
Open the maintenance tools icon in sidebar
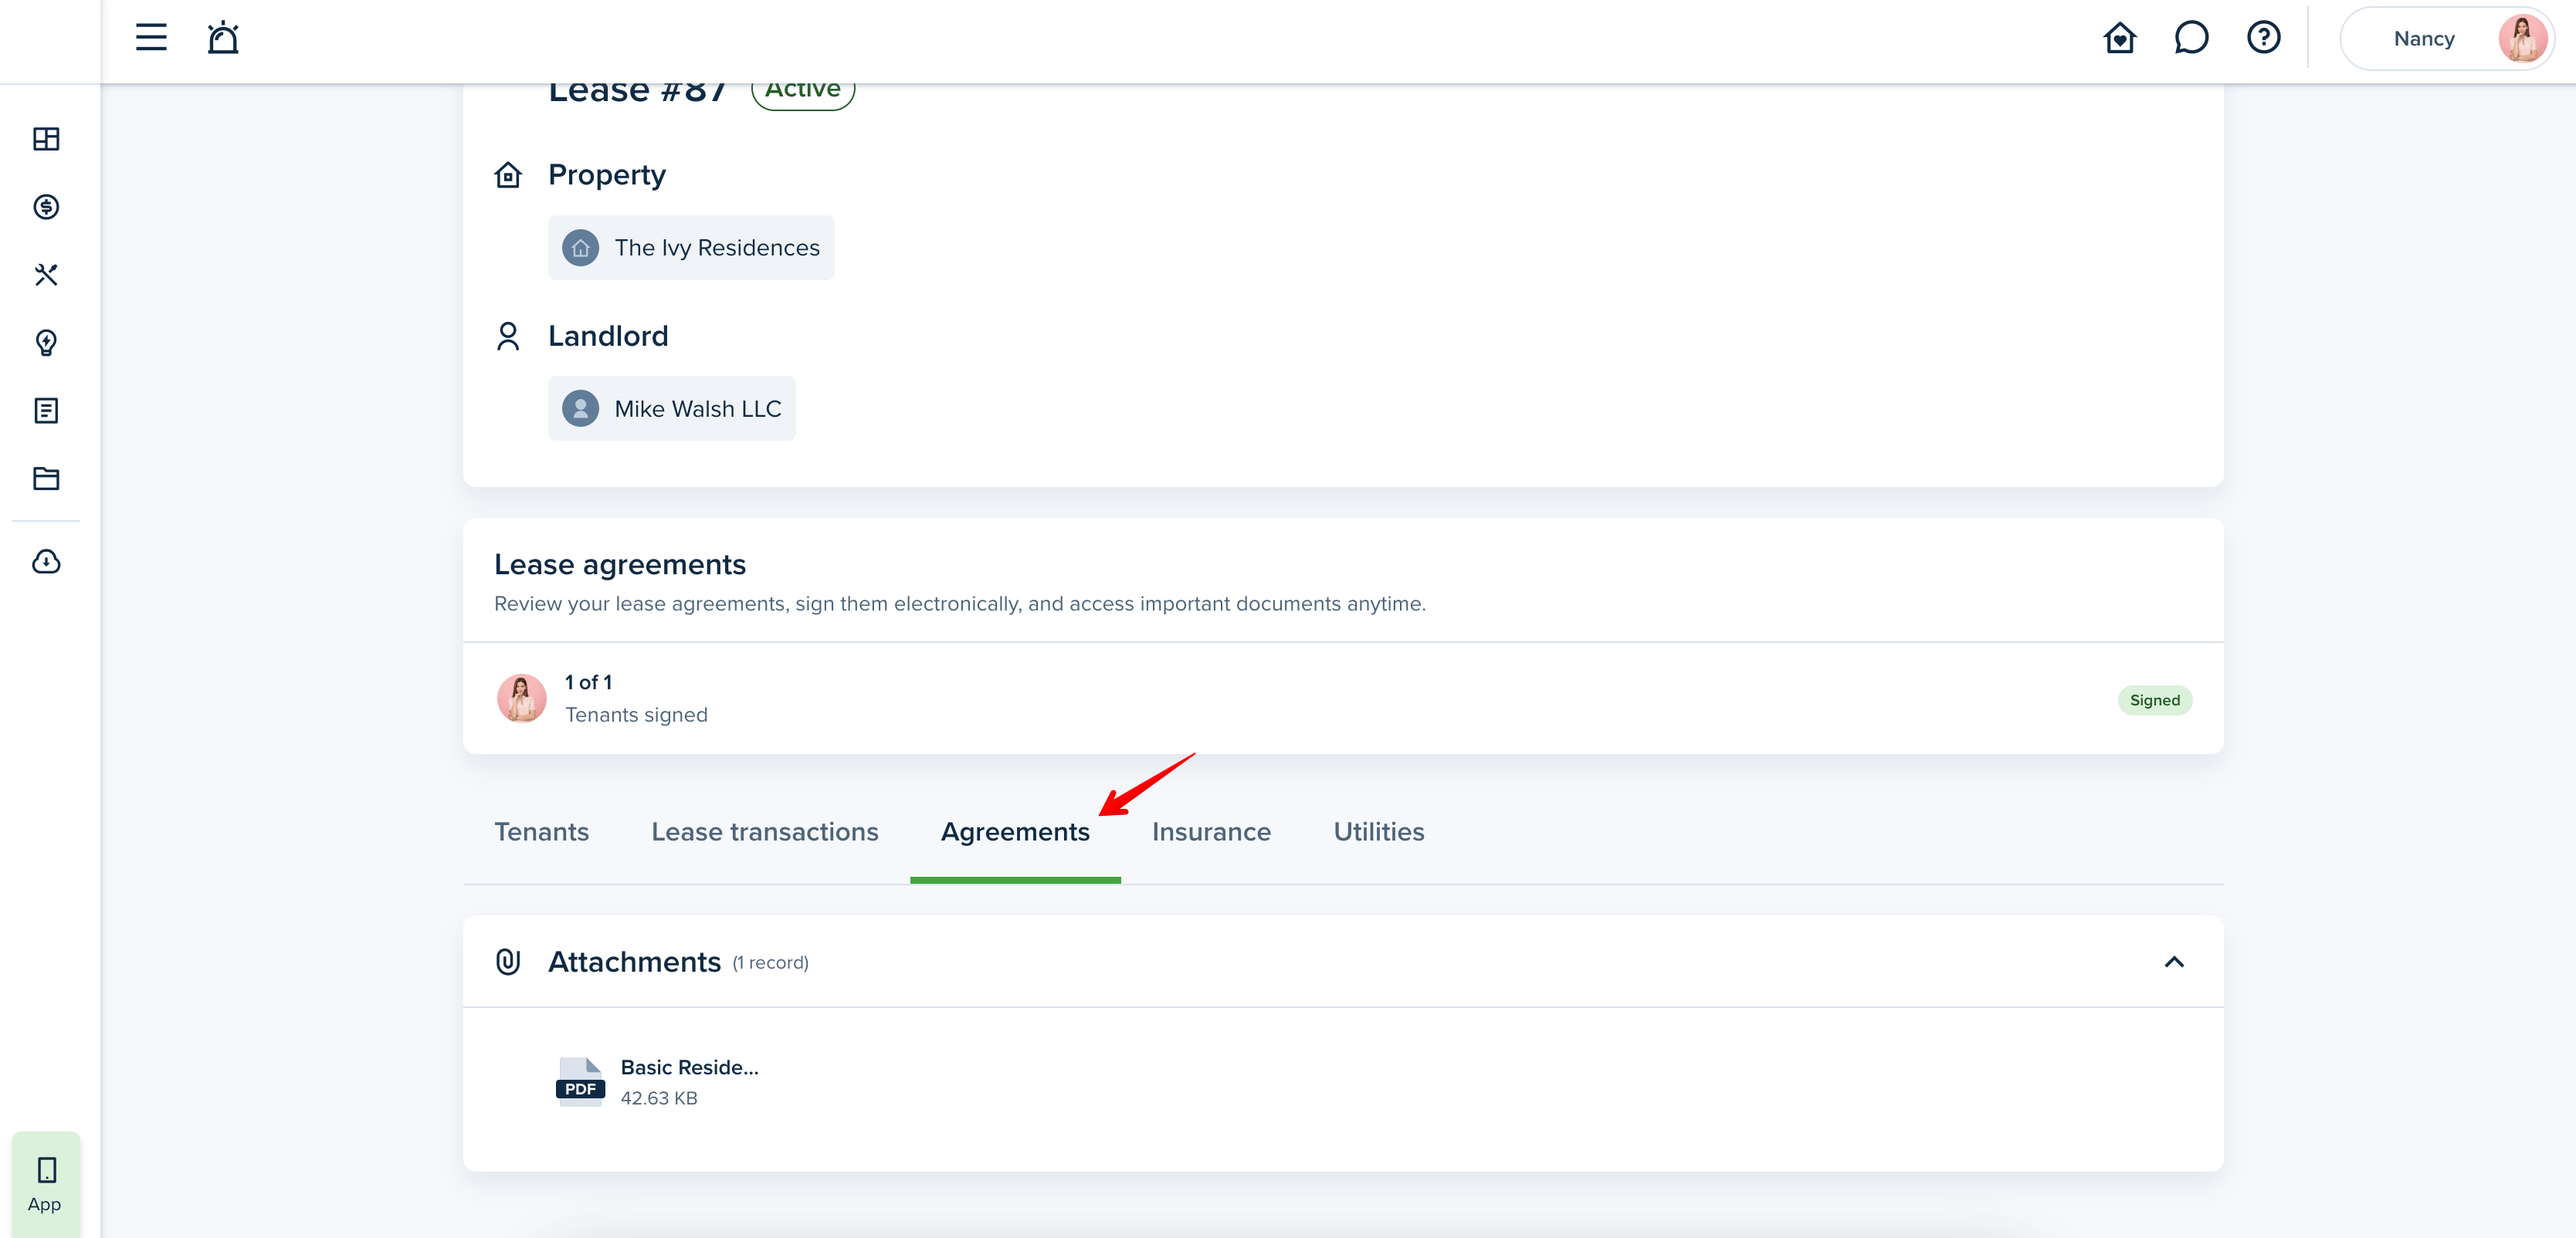click(x=46, y=275)
